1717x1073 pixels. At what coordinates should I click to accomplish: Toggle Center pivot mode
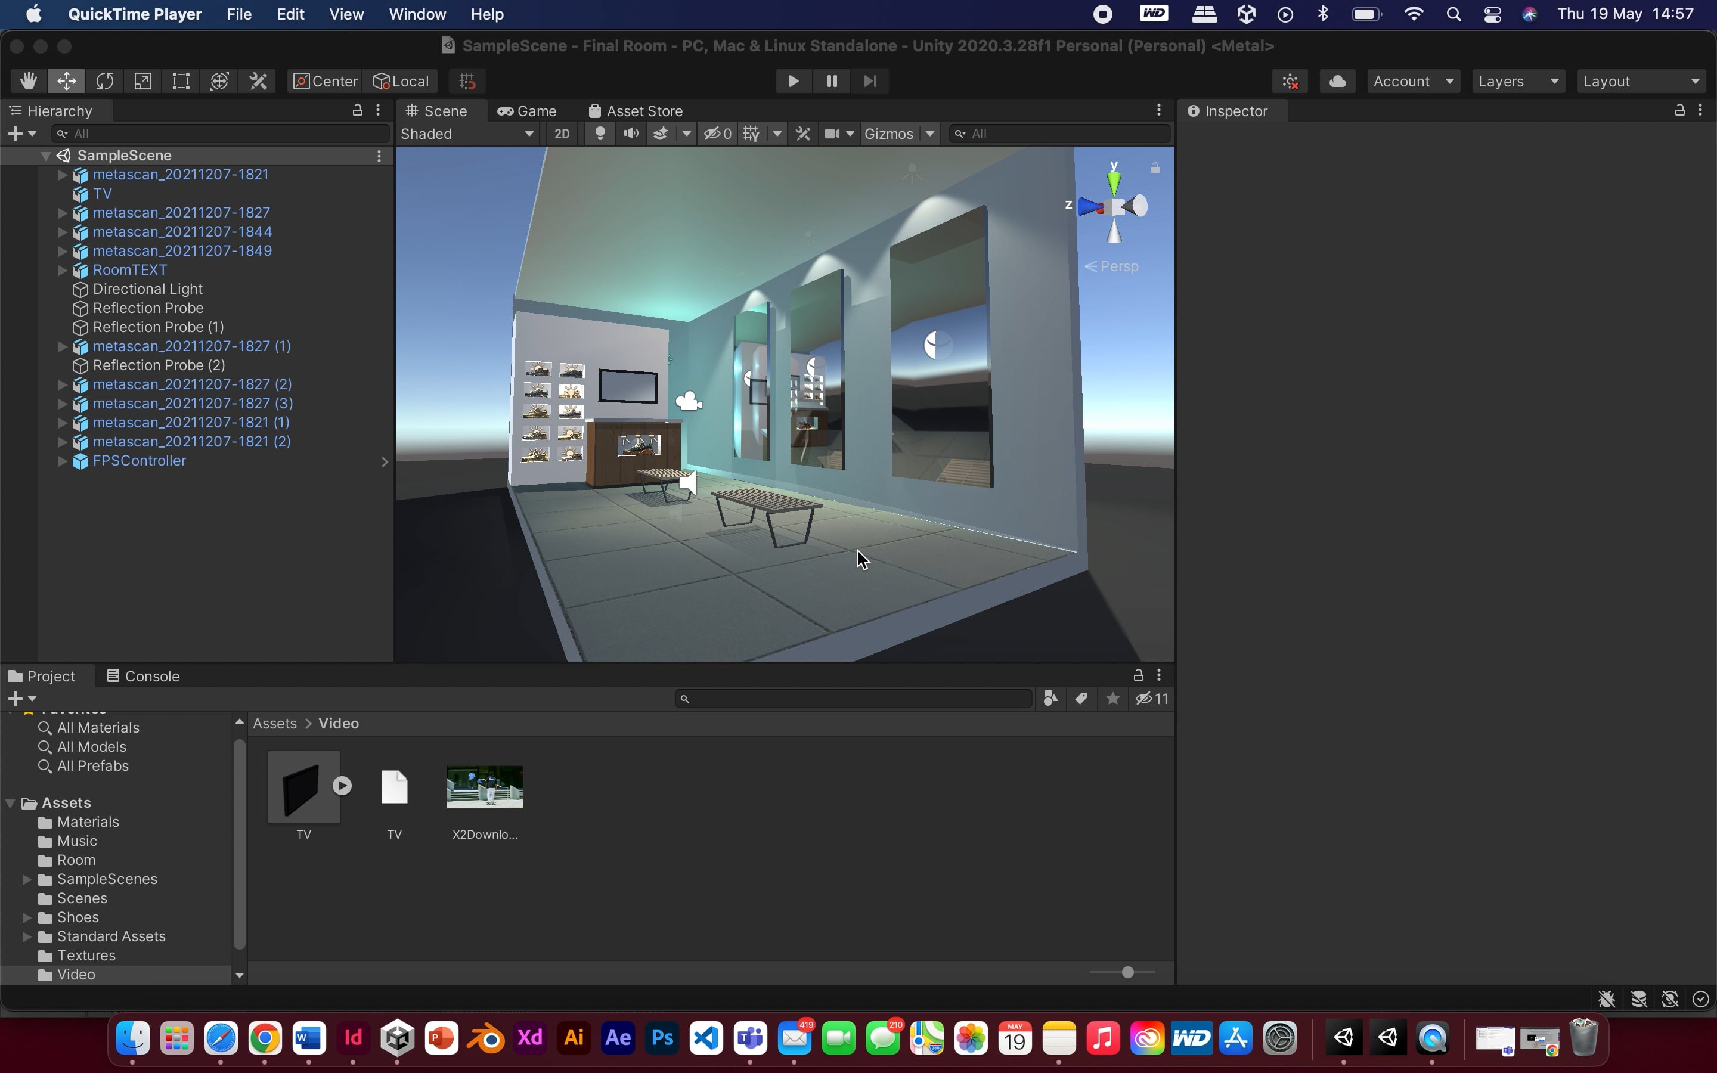point(326,81)
